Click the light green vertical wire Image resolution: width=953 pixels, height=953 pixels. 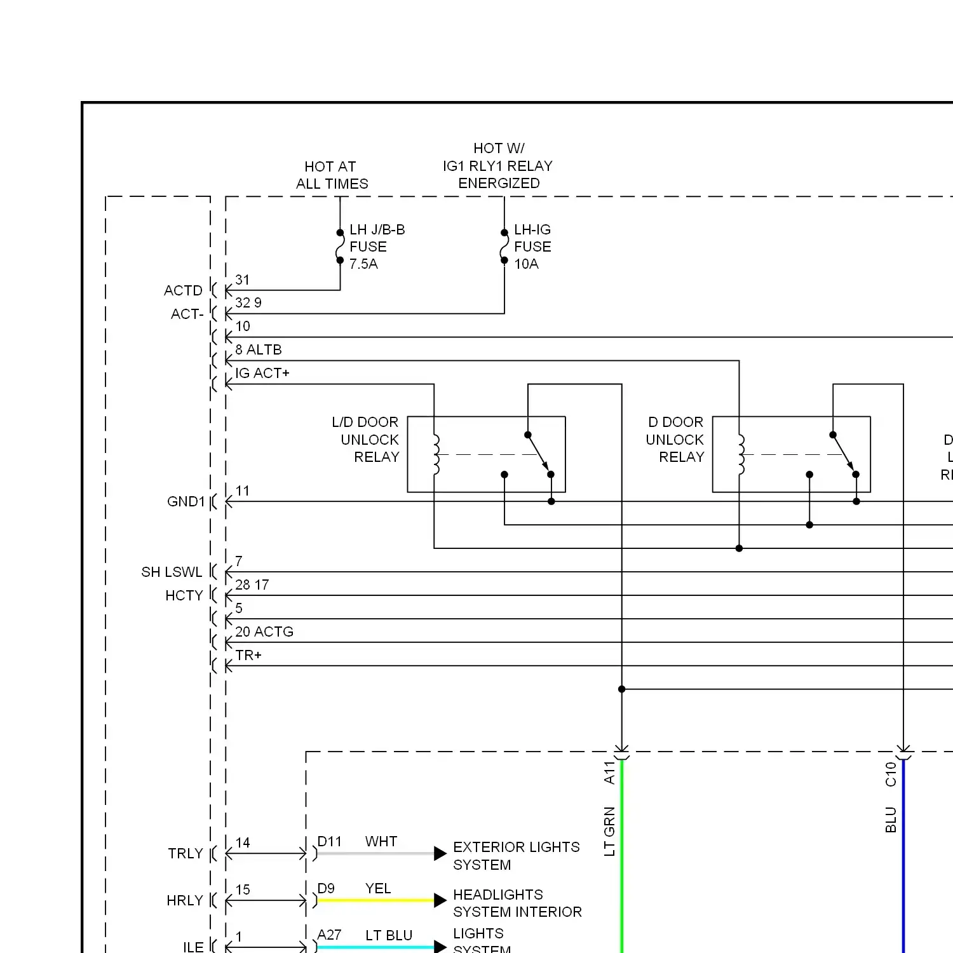621,856
